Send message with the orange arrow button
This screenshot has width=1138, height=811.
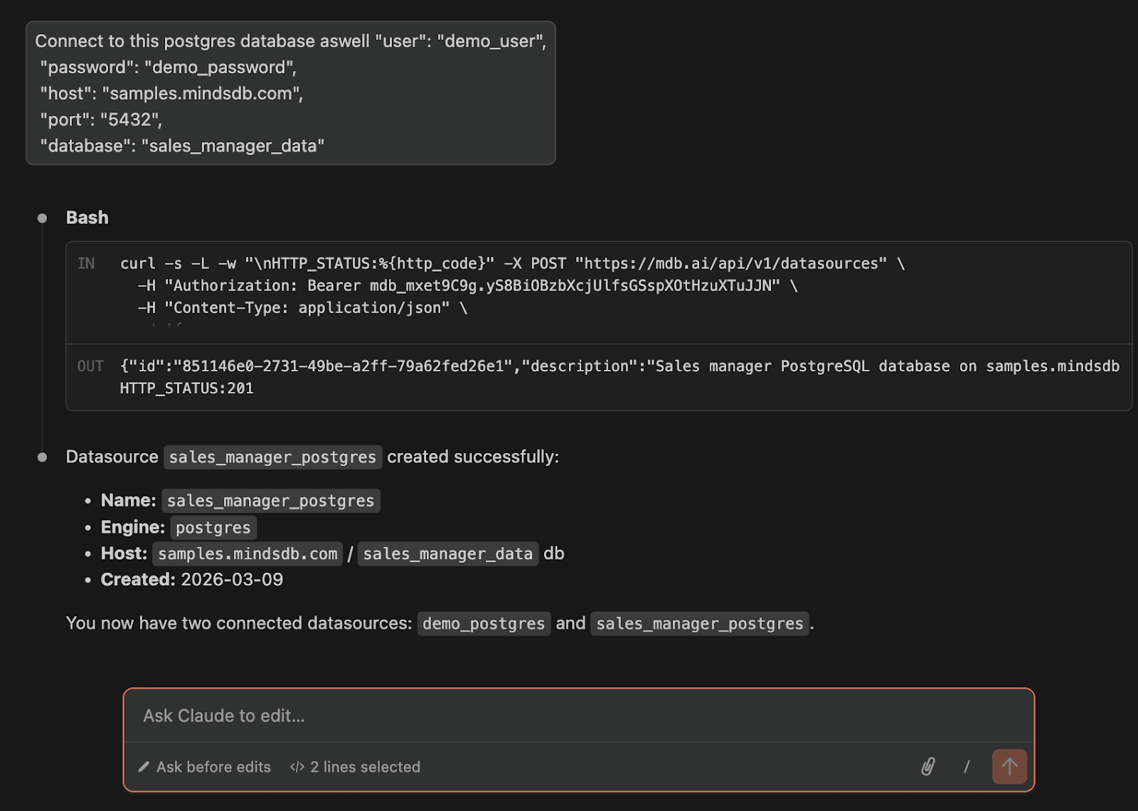tap(1009, 767)
